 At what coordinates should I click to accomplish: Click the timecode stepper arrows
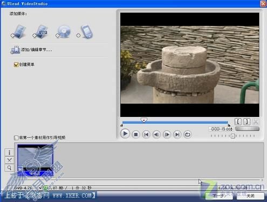point(231,129)
